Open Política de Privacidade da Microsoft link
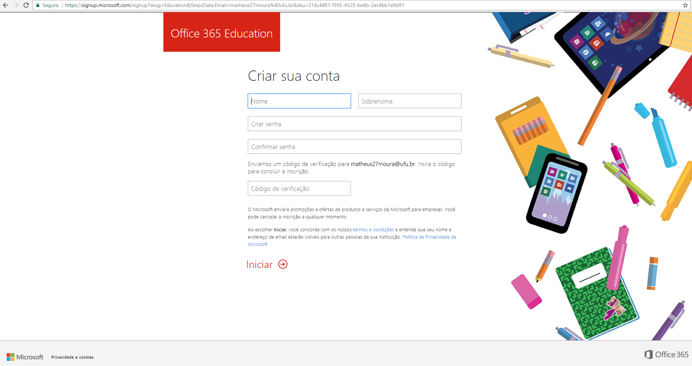Viewport: 692px width, 366px height. (429, 237)
